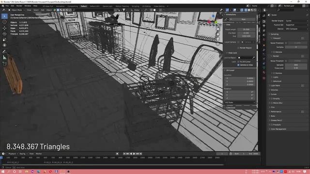Select the Select Box tool
This screenshot has height=174, width=310.
[x=4, y=16]
